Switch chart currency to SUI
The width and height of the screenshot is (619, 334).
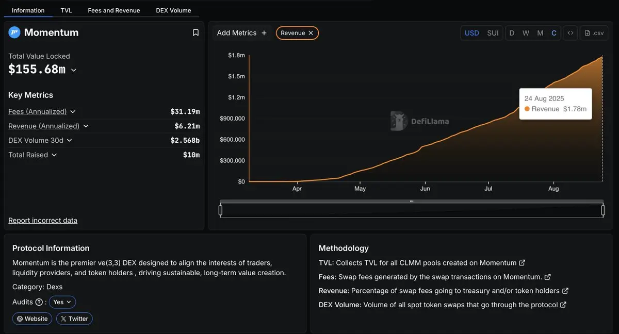[493, 33]
